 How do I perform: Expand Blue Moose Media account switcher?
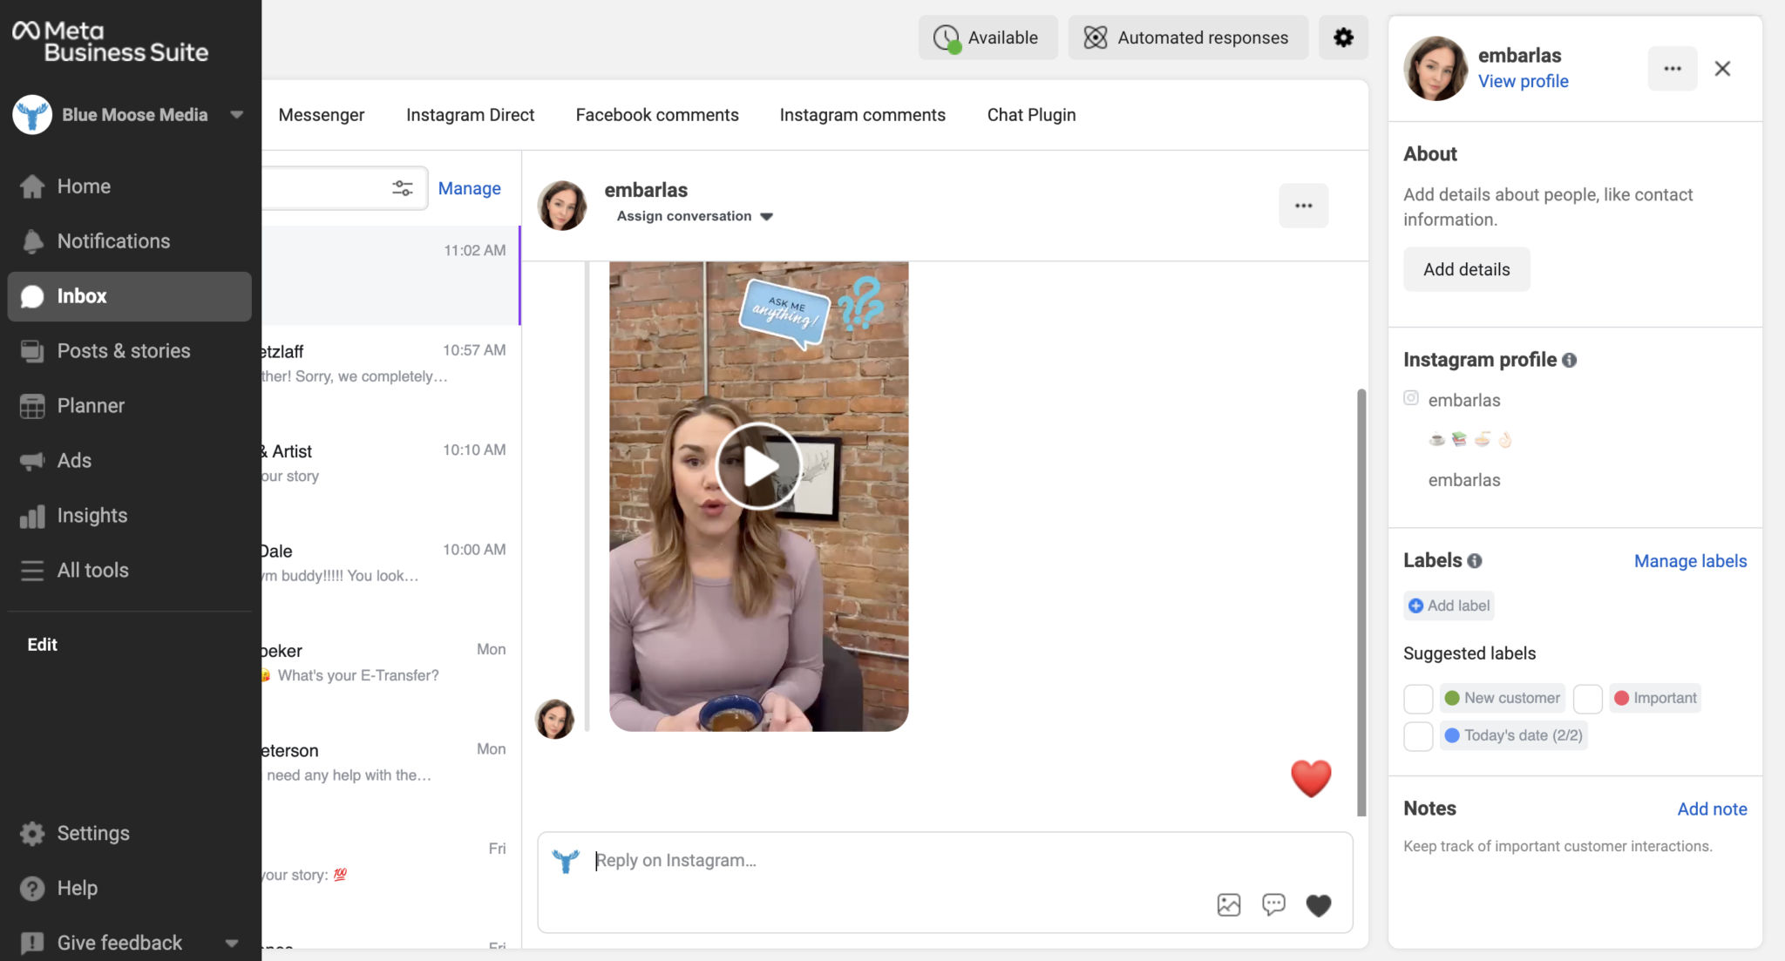click(x=236, y=115)
